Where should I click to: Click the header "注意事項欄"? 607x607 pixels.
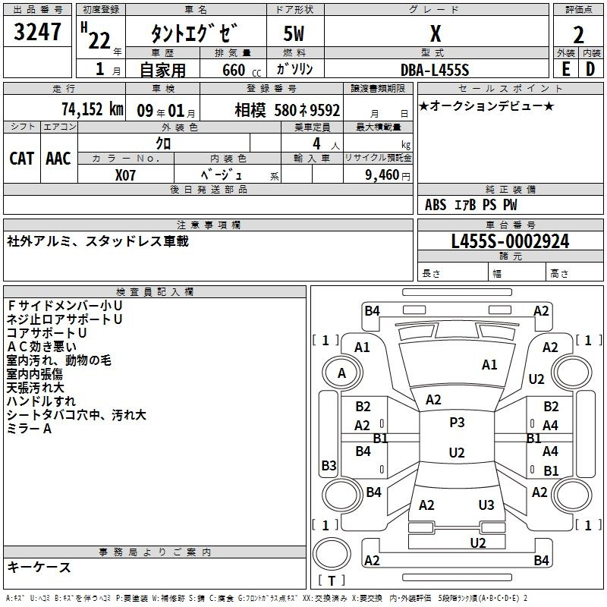209,225
